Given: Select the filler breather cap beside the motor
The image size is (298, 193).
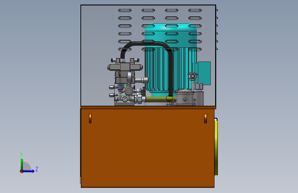Looking at the screenshot, I should click(x=192, y=76).
